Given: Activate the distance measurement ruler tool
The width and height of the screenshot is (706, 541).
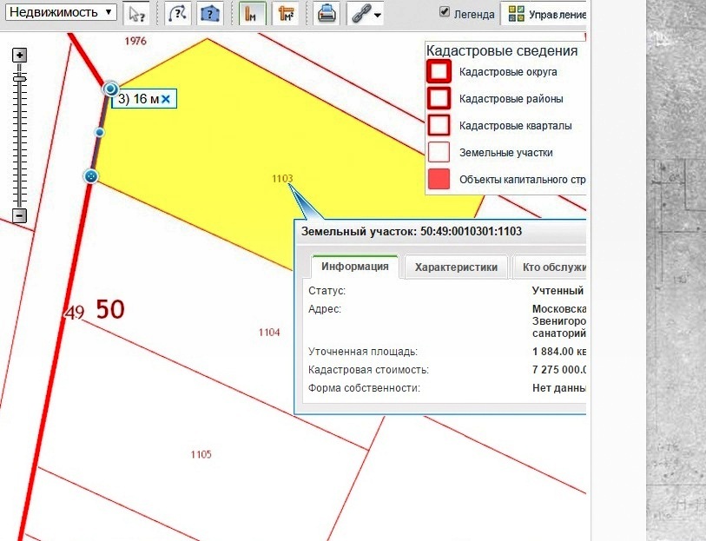Looking at the screenshot, I should pos(252,14).
